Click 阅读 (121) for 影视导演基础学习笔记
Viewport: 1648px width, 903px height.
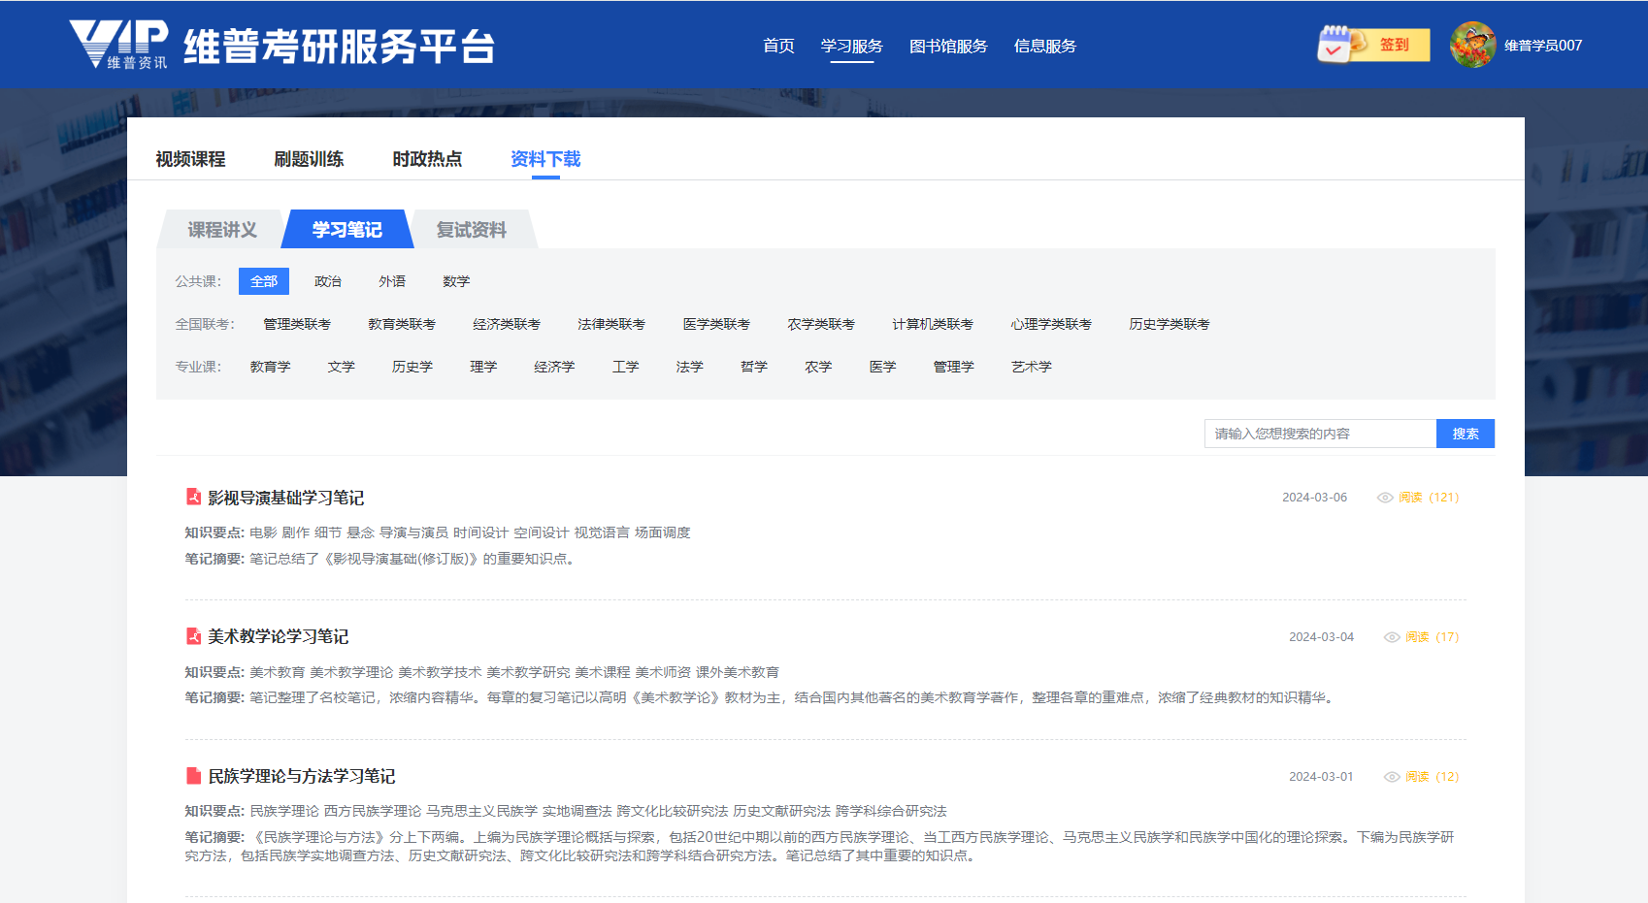(x=1429, y=498)
